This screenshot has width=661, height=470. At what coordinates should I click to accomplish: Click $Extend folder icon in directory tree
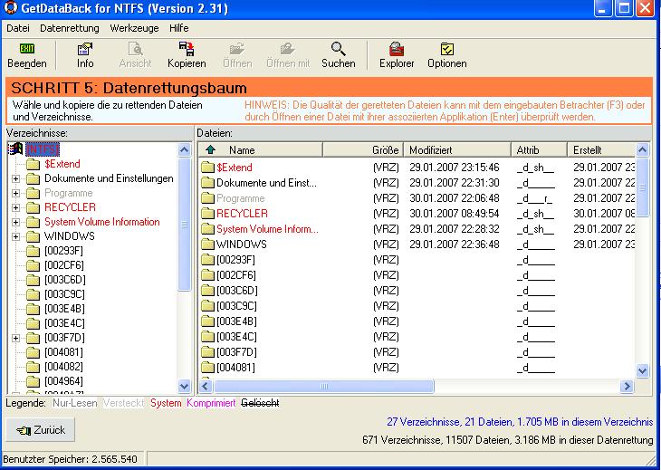[33, 164]
